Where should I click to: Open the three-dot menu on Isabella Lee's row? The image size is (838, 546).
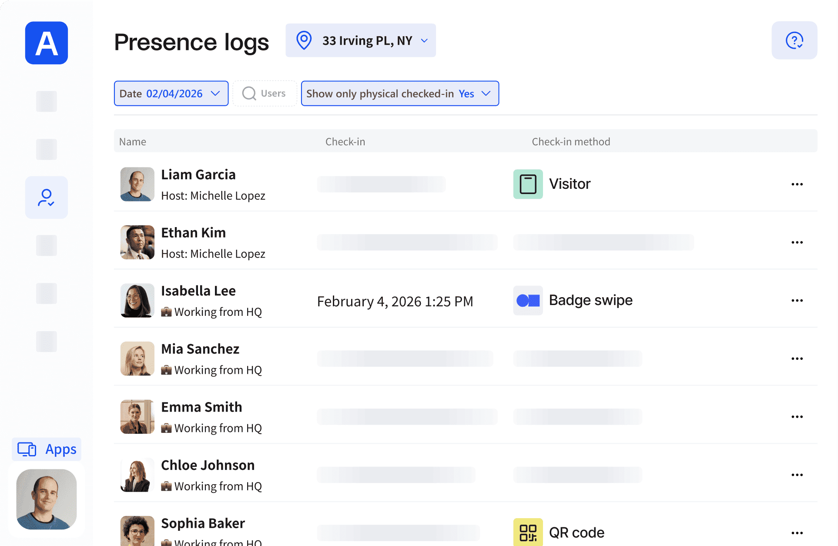[797, 300]
